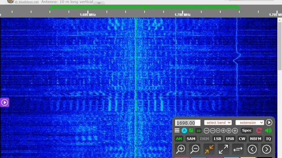Select LSB demodulation mode
This screenshot has width=282, height=158.
[217, 139]
